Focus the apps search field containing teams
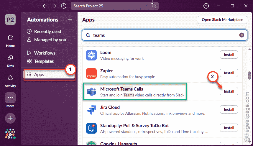 point(165,35)
